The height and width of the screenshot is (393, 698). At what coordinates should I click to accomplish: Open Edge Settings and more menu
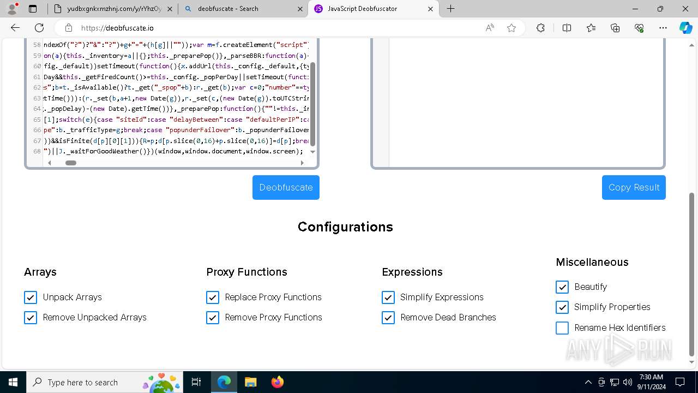pos(663,28)
